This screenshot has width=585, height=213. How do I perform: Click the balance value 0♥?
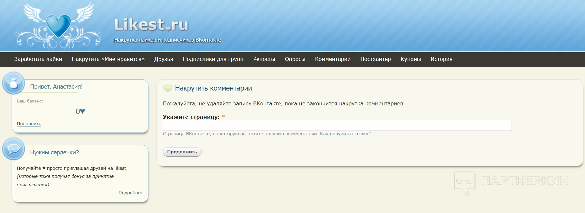click(80, 111)
